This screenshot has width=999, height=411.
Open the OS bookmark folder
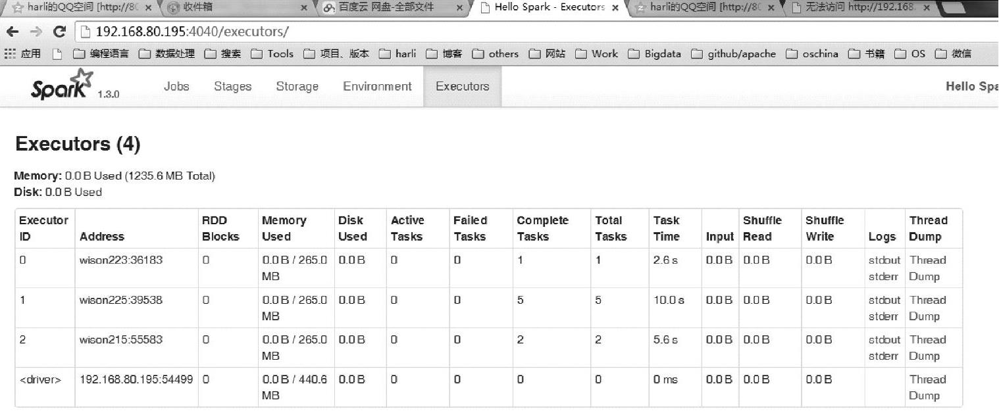(909, 54)
